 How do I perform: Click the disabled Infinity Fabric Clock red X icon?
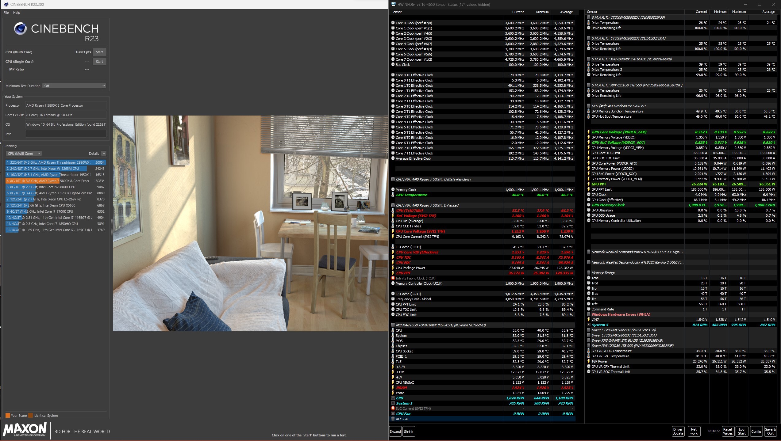393,278
